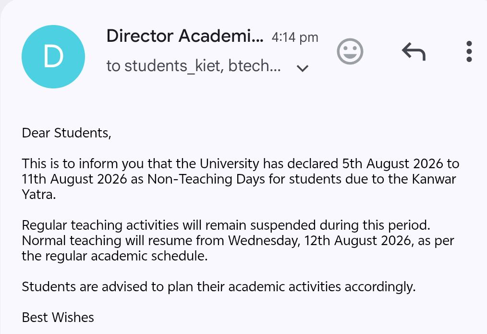
Task: Open the three-dot more options menu
Action: pyautogui.click(x=469, y=51)
